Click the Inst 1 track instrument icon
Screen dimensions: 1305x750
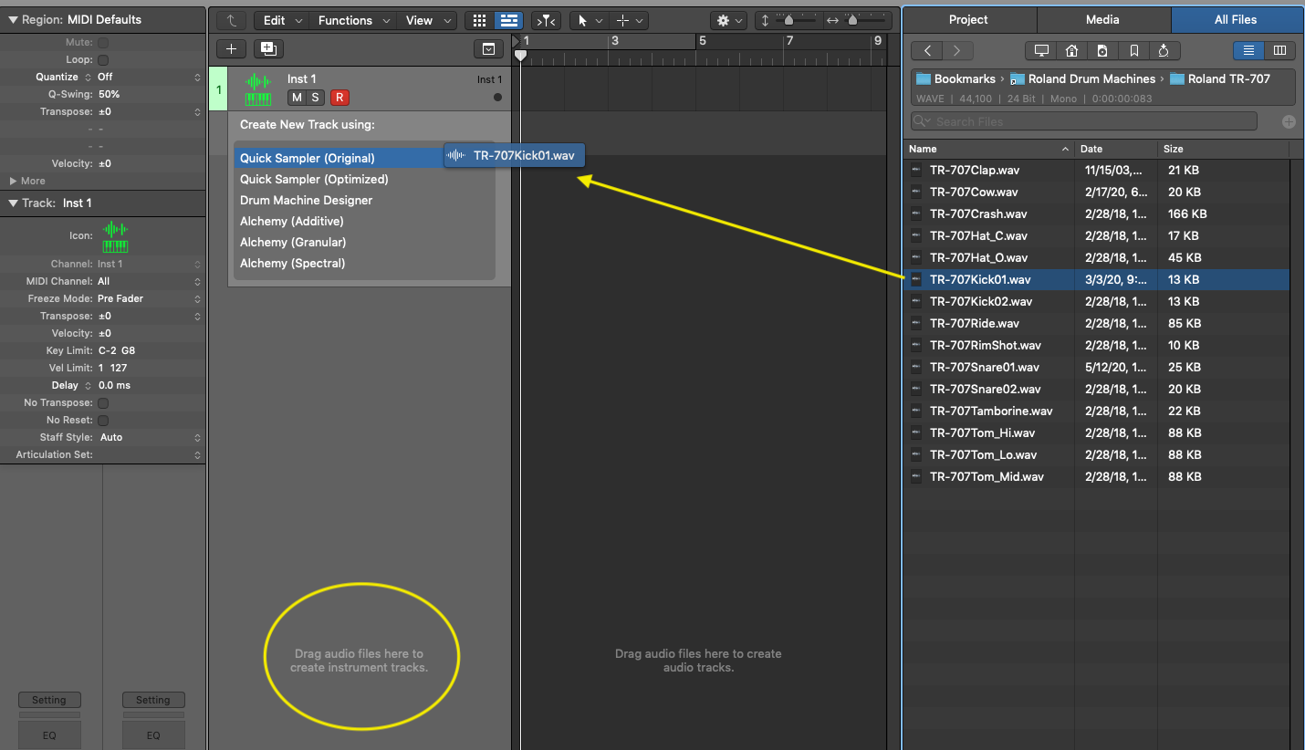tap(258, 89)
